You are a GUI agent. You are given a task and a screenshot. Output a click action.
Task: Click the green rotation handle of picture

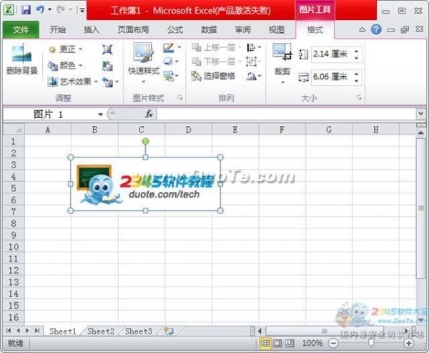click(x=146, y=142)
